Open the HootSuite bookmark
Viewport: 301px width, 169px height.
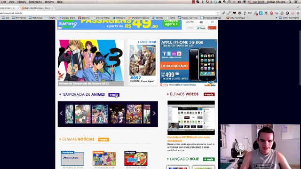(119, 18)
